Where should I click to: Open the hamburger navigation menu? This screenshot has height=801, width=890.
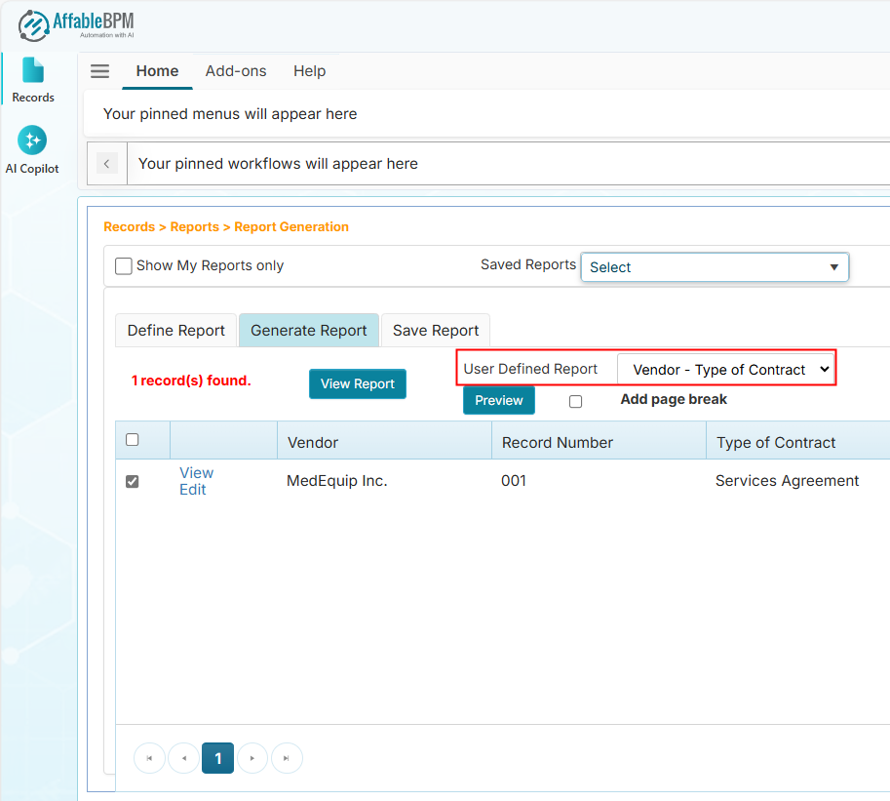tap(98, 70)
